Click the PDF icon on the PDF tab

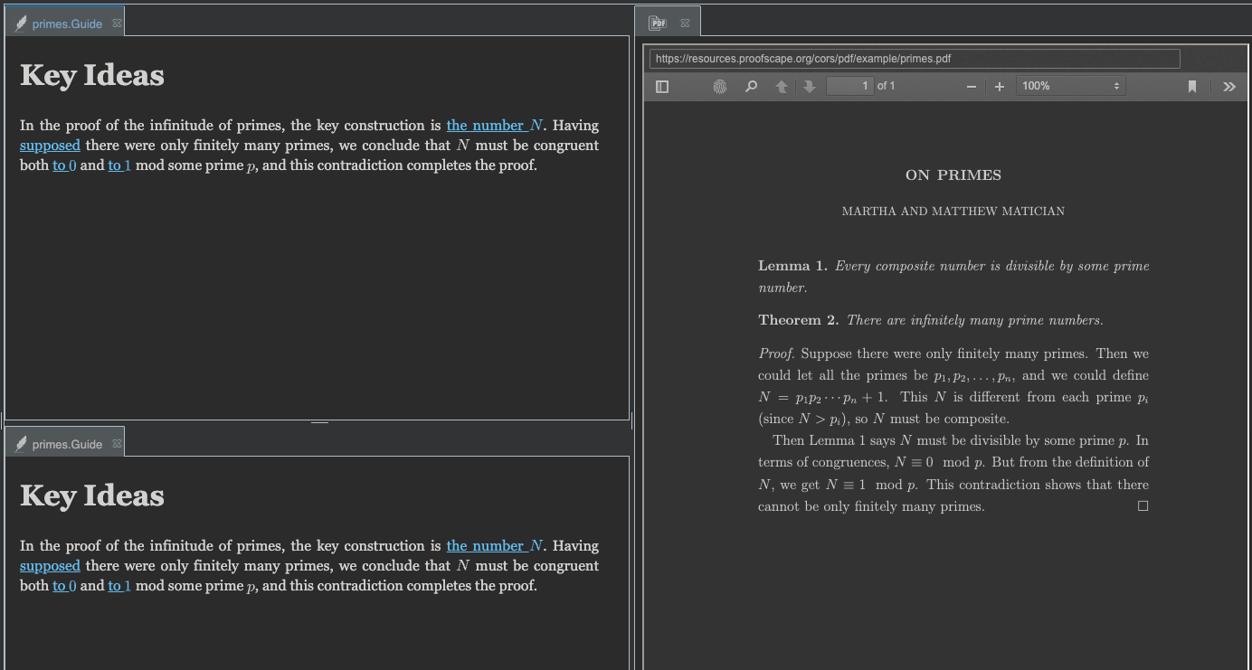658,24
